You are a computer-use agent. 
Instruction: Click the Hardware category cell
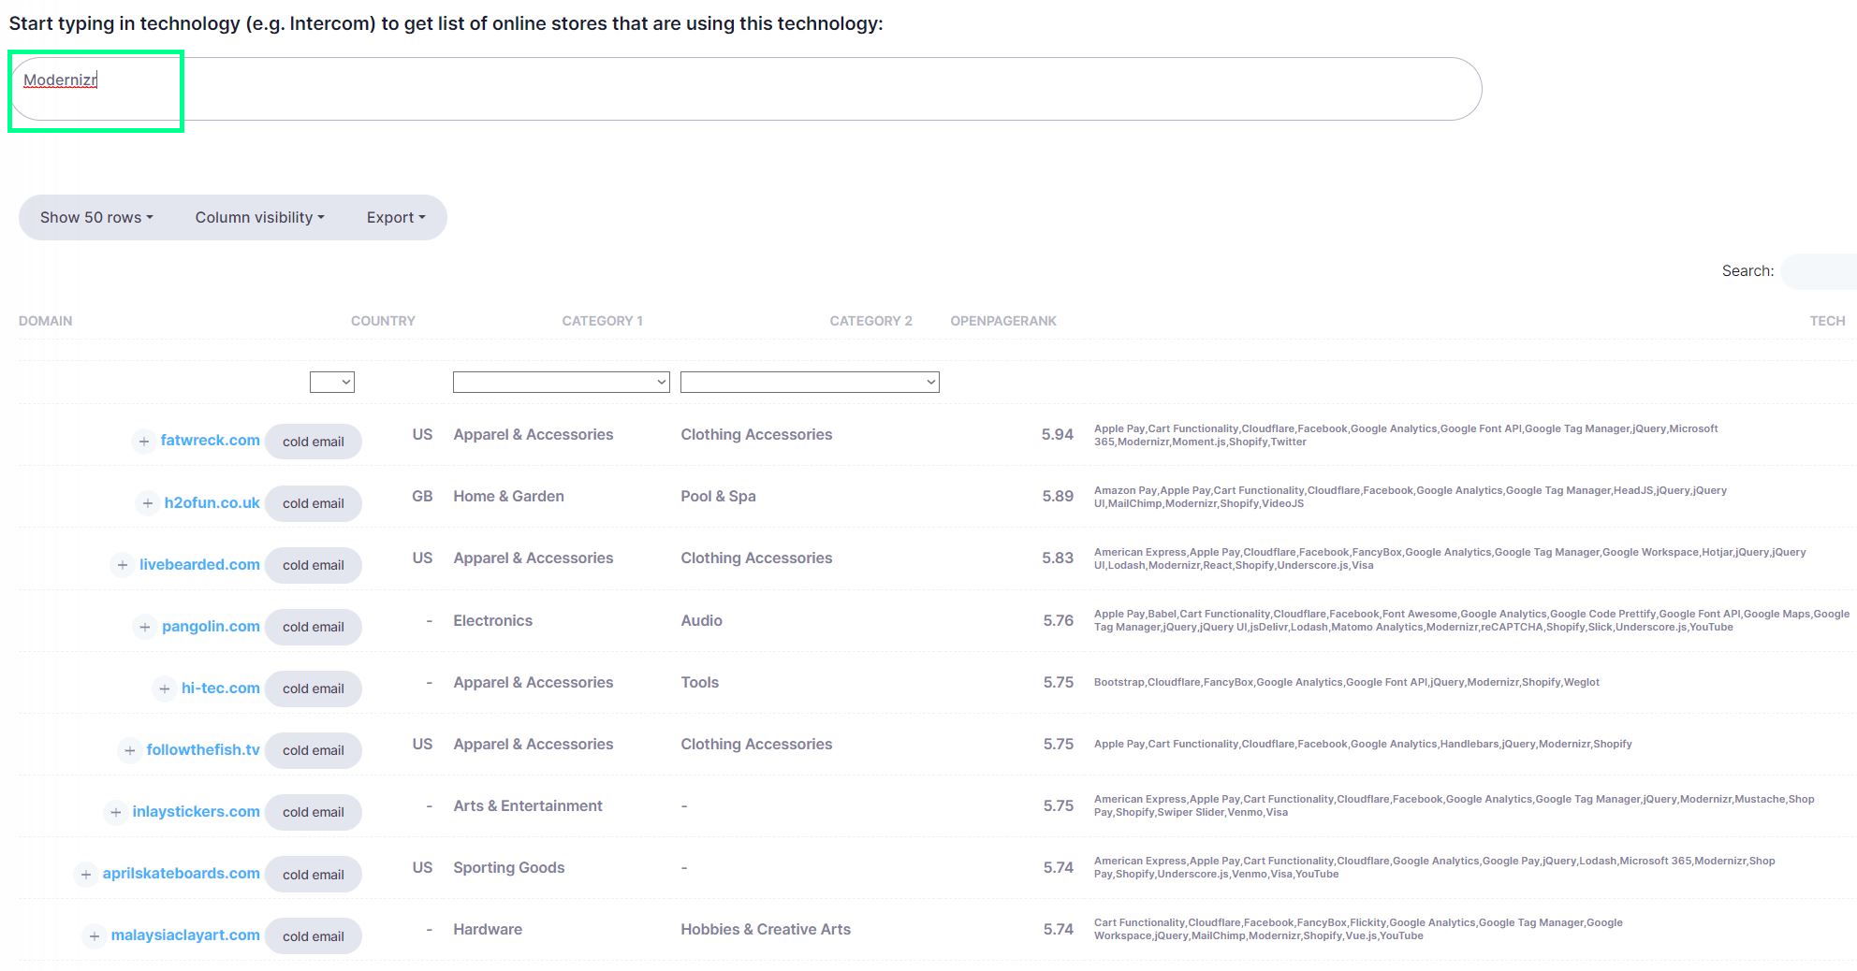click(x=488, y=929)
